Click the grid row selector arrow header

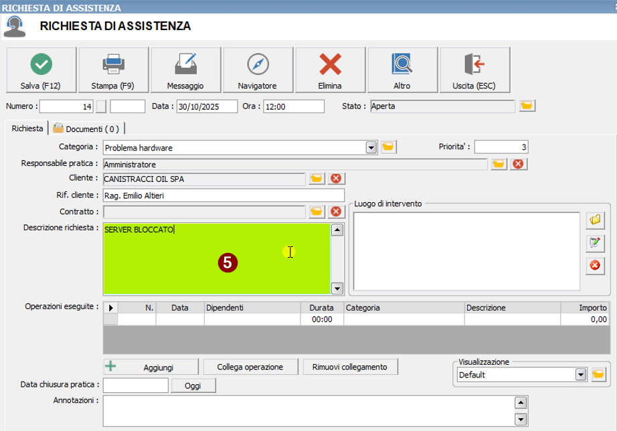tap(110, 308)
